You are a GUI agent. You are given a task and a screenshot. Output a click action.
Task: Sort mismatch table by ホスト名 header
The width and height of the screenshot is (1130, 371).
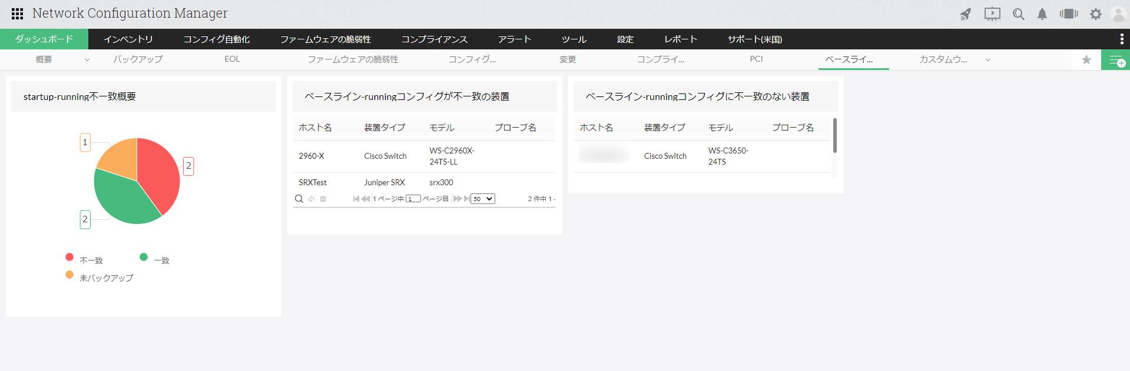315,128
